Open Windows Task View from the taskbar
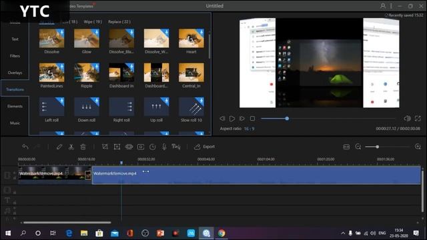Screen dimensions: 427x240 [53, 233]
